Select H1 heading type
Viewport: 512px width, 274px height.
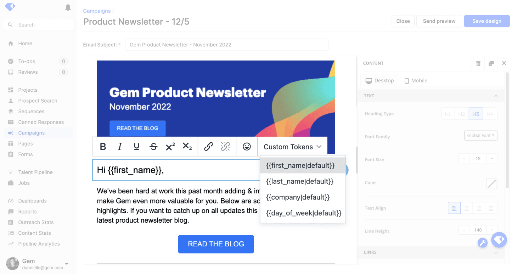click(x=448, y=114)
